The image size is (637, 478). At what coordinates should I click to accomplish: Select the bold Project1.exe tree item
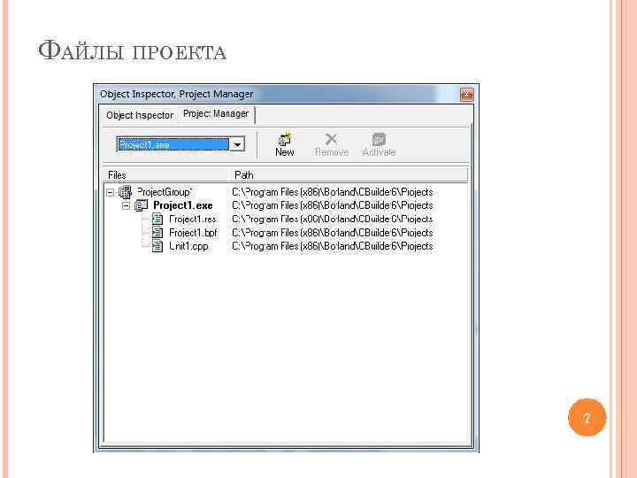click(183, 205)
